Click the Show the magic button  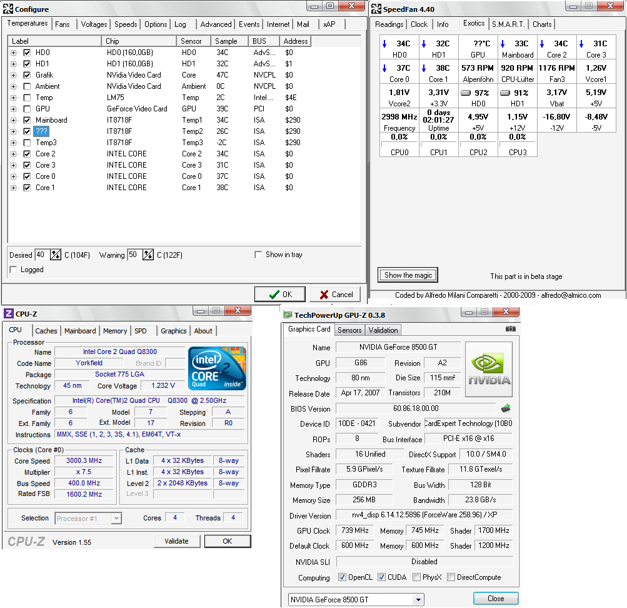tap(408, 275)
